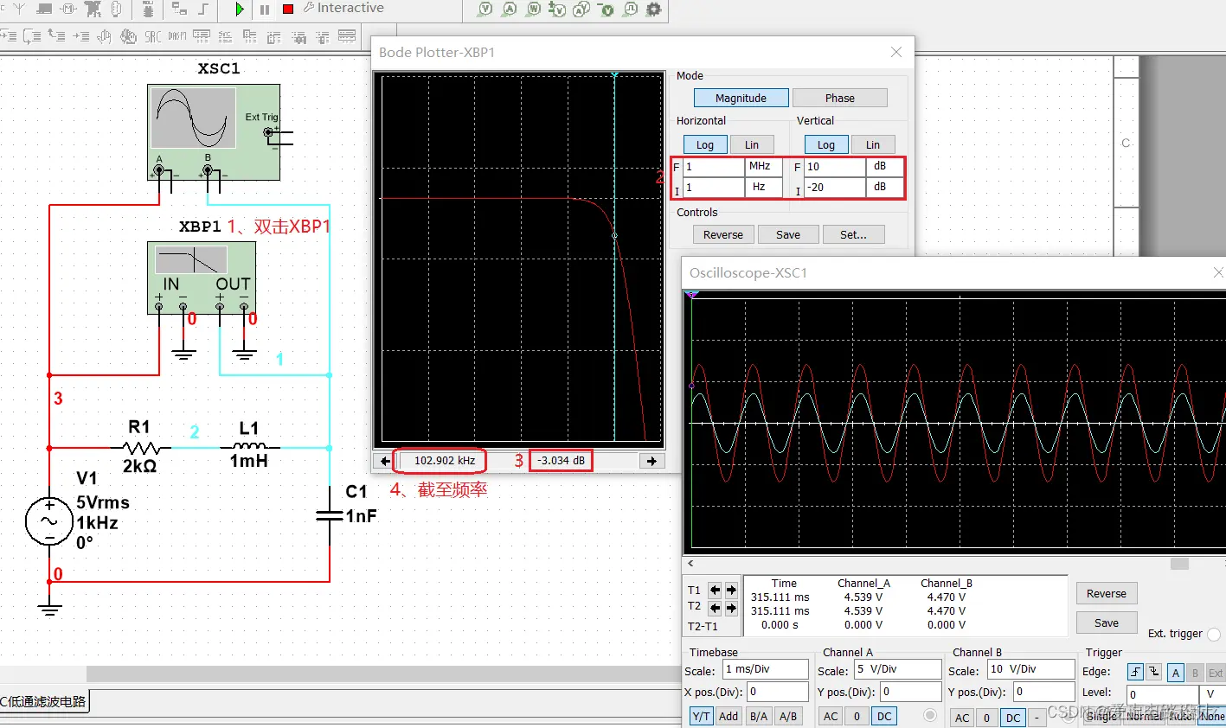This screenshot has height=728, width=1226.
Task: Open probe settings gear icon
Action: click(654, 10)
